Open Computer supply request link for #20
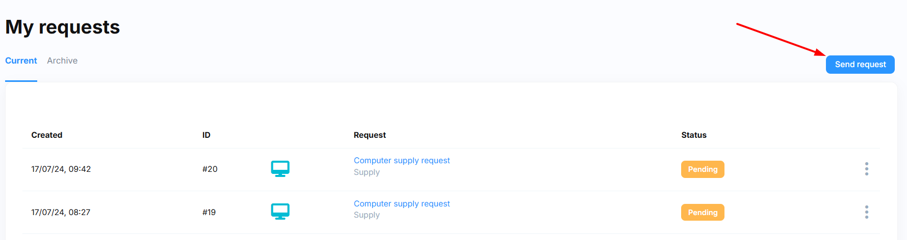This screenshot has height=240, width=907. [x=402, y=161]
